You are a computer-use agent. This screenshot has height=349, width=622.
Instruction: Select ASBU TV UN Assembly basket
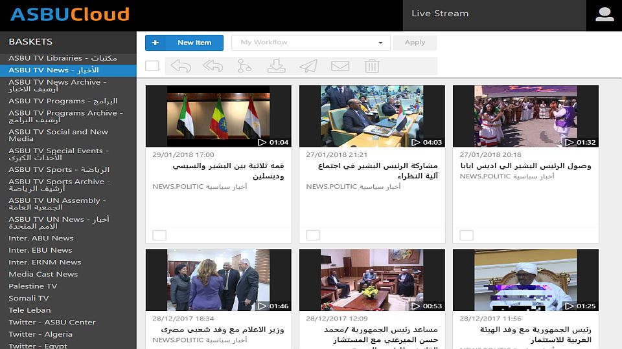tap(68, 204)
